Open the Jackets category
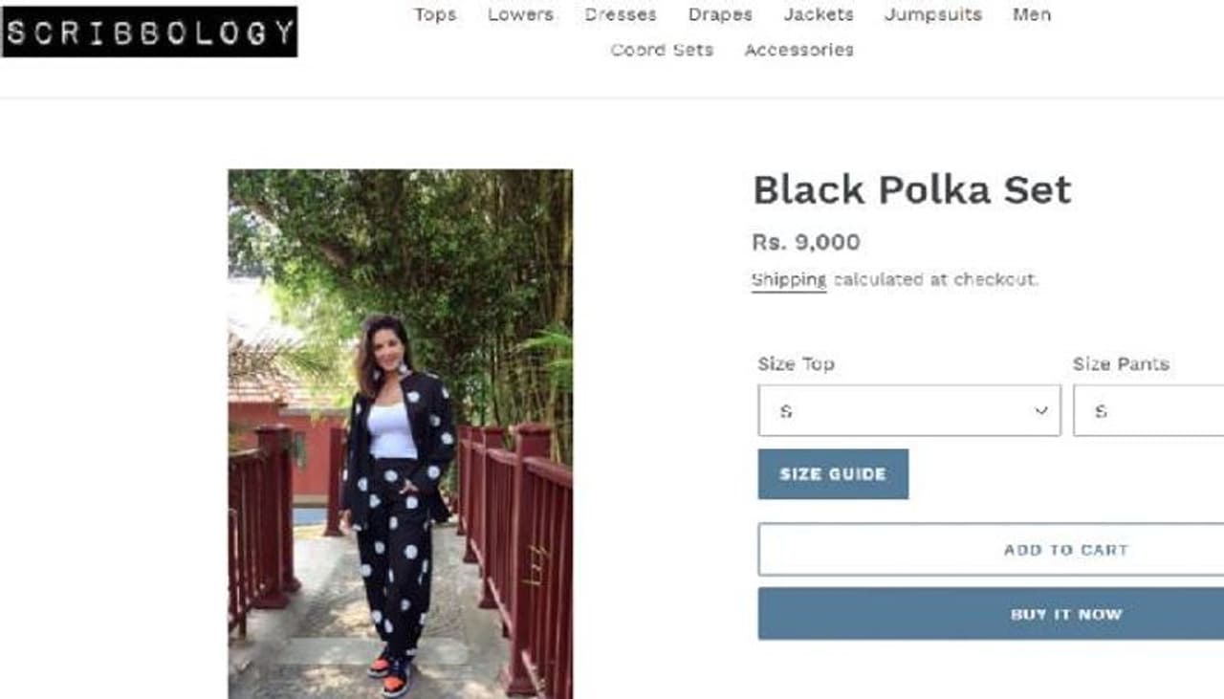1224x699 pixels. tap(819, 14)
